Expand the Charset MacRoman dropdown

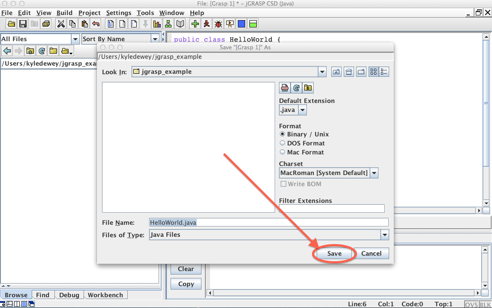pyautogui.click(x=374, y=173)
